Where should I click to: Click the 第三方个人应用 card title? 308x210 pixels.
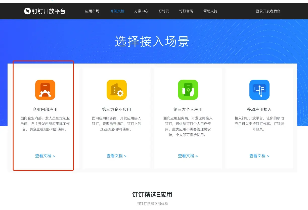point(188,109)
